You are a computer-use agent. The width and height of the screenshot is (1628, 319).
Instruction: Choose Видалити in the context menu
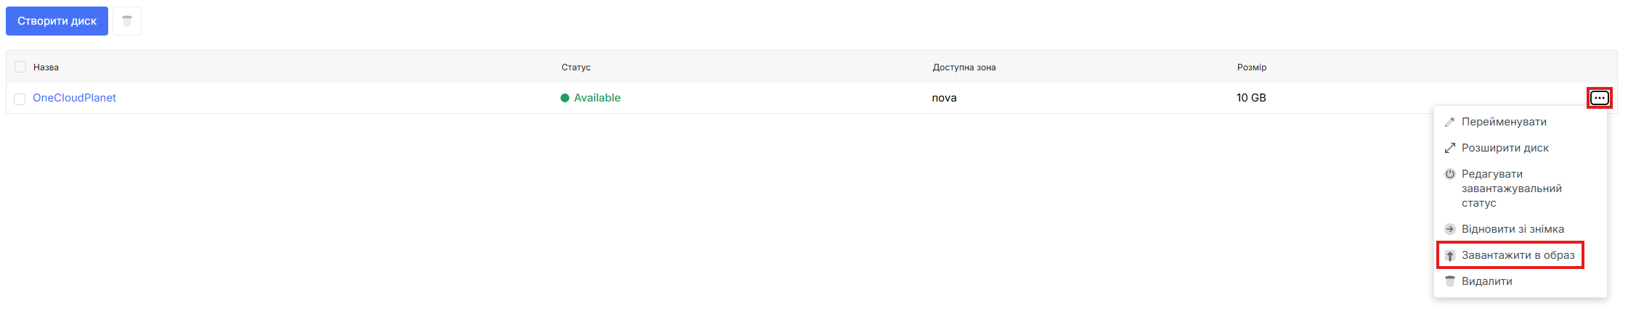point(1486,281)
